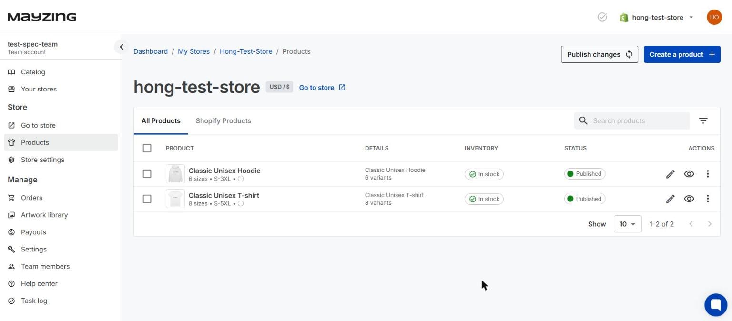Open the HO user avatar menu
This screenshot has height=321, width=732.
pyautogui.click(x=714, y=17)
